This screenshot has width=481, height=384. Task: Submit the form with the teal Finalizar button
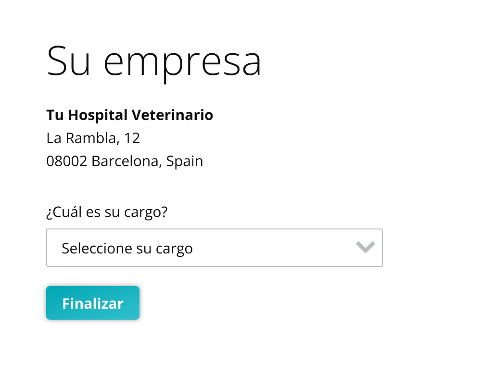pyautogui.click(x=93, y=303)
